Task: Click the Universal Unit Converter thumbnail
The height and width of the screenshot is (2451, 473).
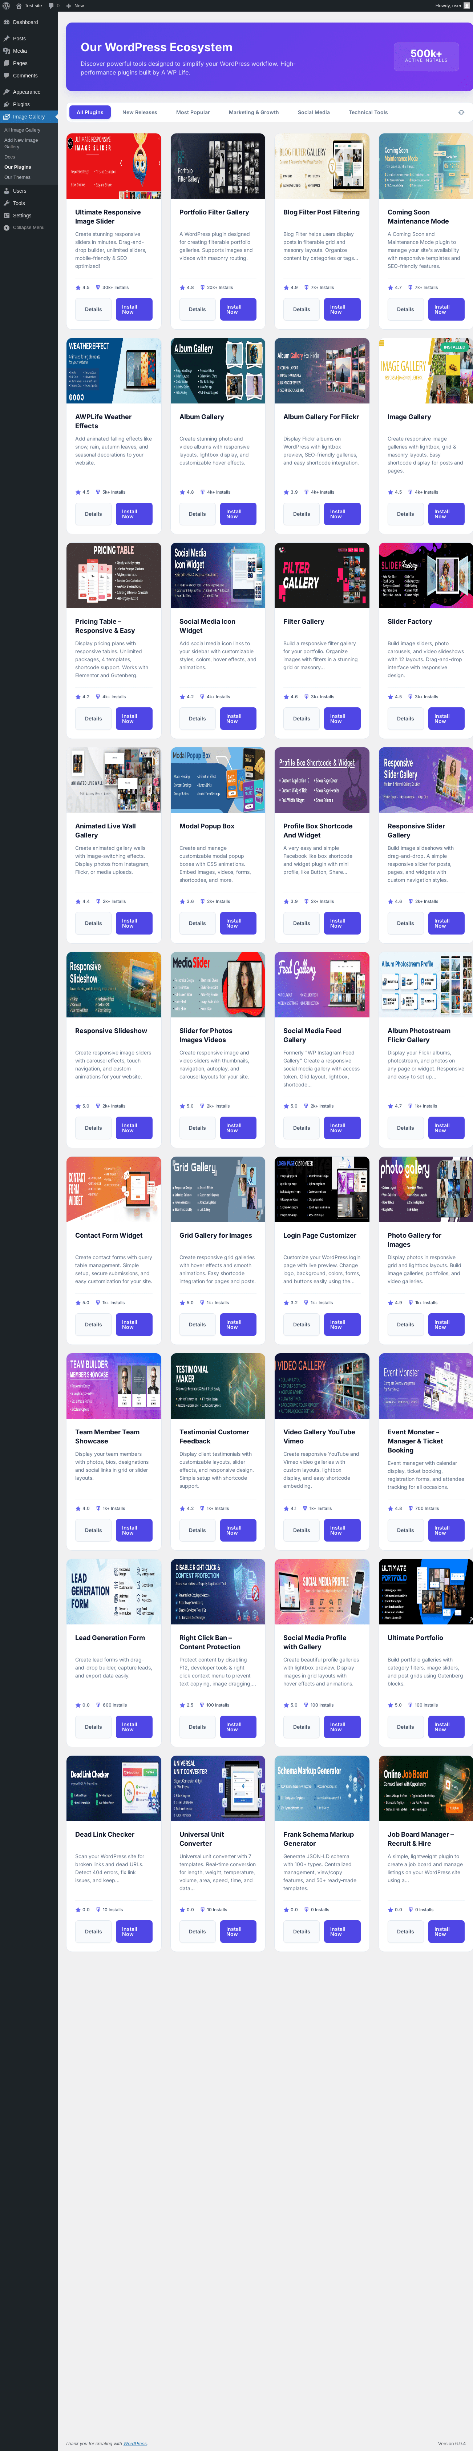Action: tap(218, 1789)
